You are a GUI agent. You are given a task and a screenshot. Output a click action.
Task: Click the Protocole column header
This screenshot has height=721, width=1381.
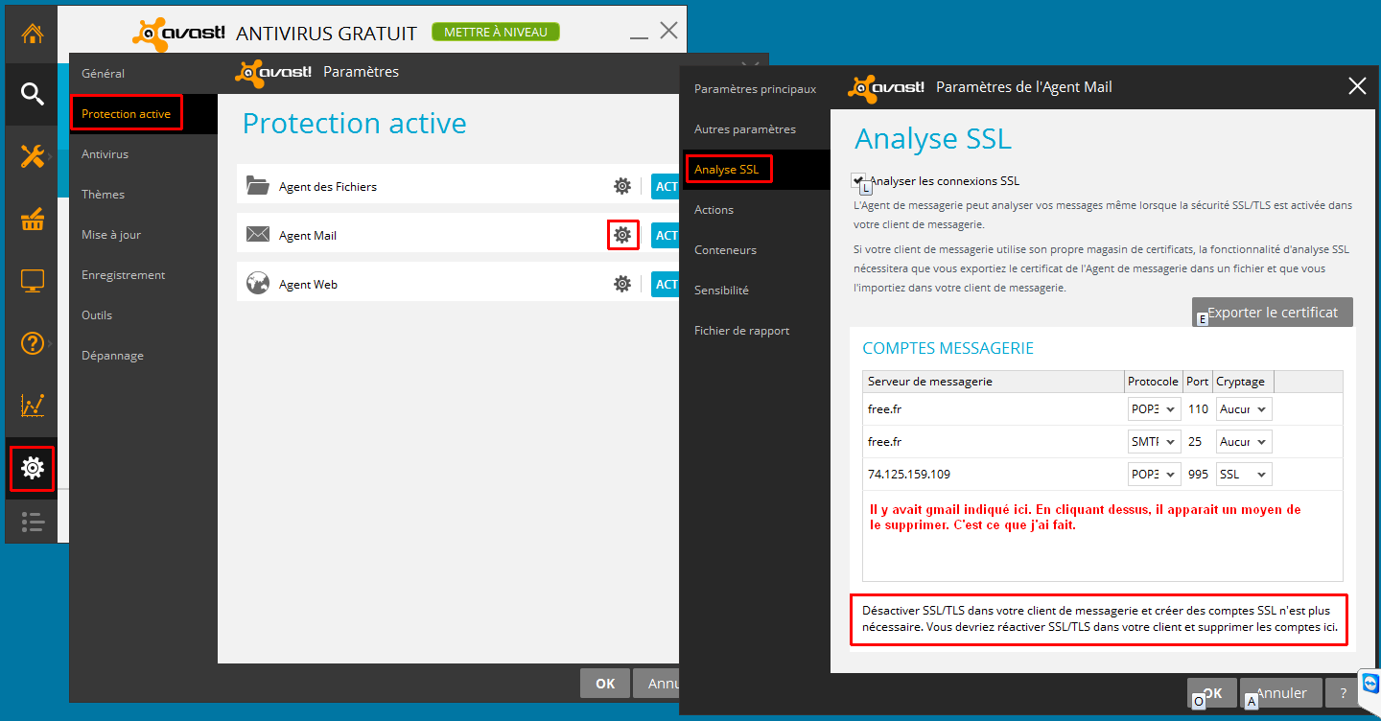[x=1153, y=382]
